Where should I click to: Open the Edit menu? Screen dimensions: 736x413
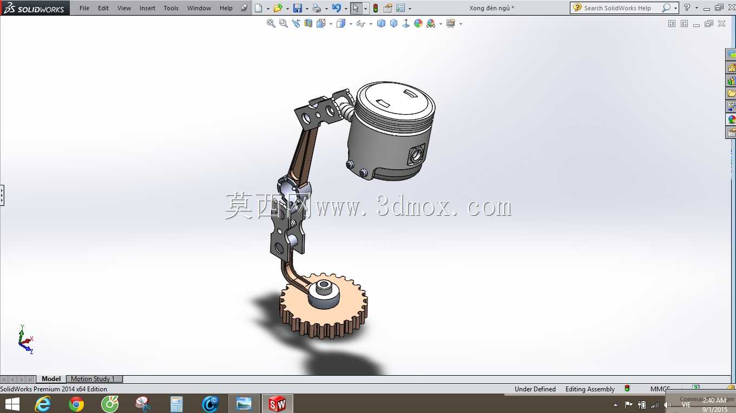(x=103, y=8)
